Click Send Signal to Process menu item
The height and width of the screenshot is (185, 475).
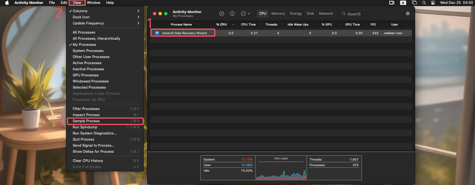coord(105,145)
